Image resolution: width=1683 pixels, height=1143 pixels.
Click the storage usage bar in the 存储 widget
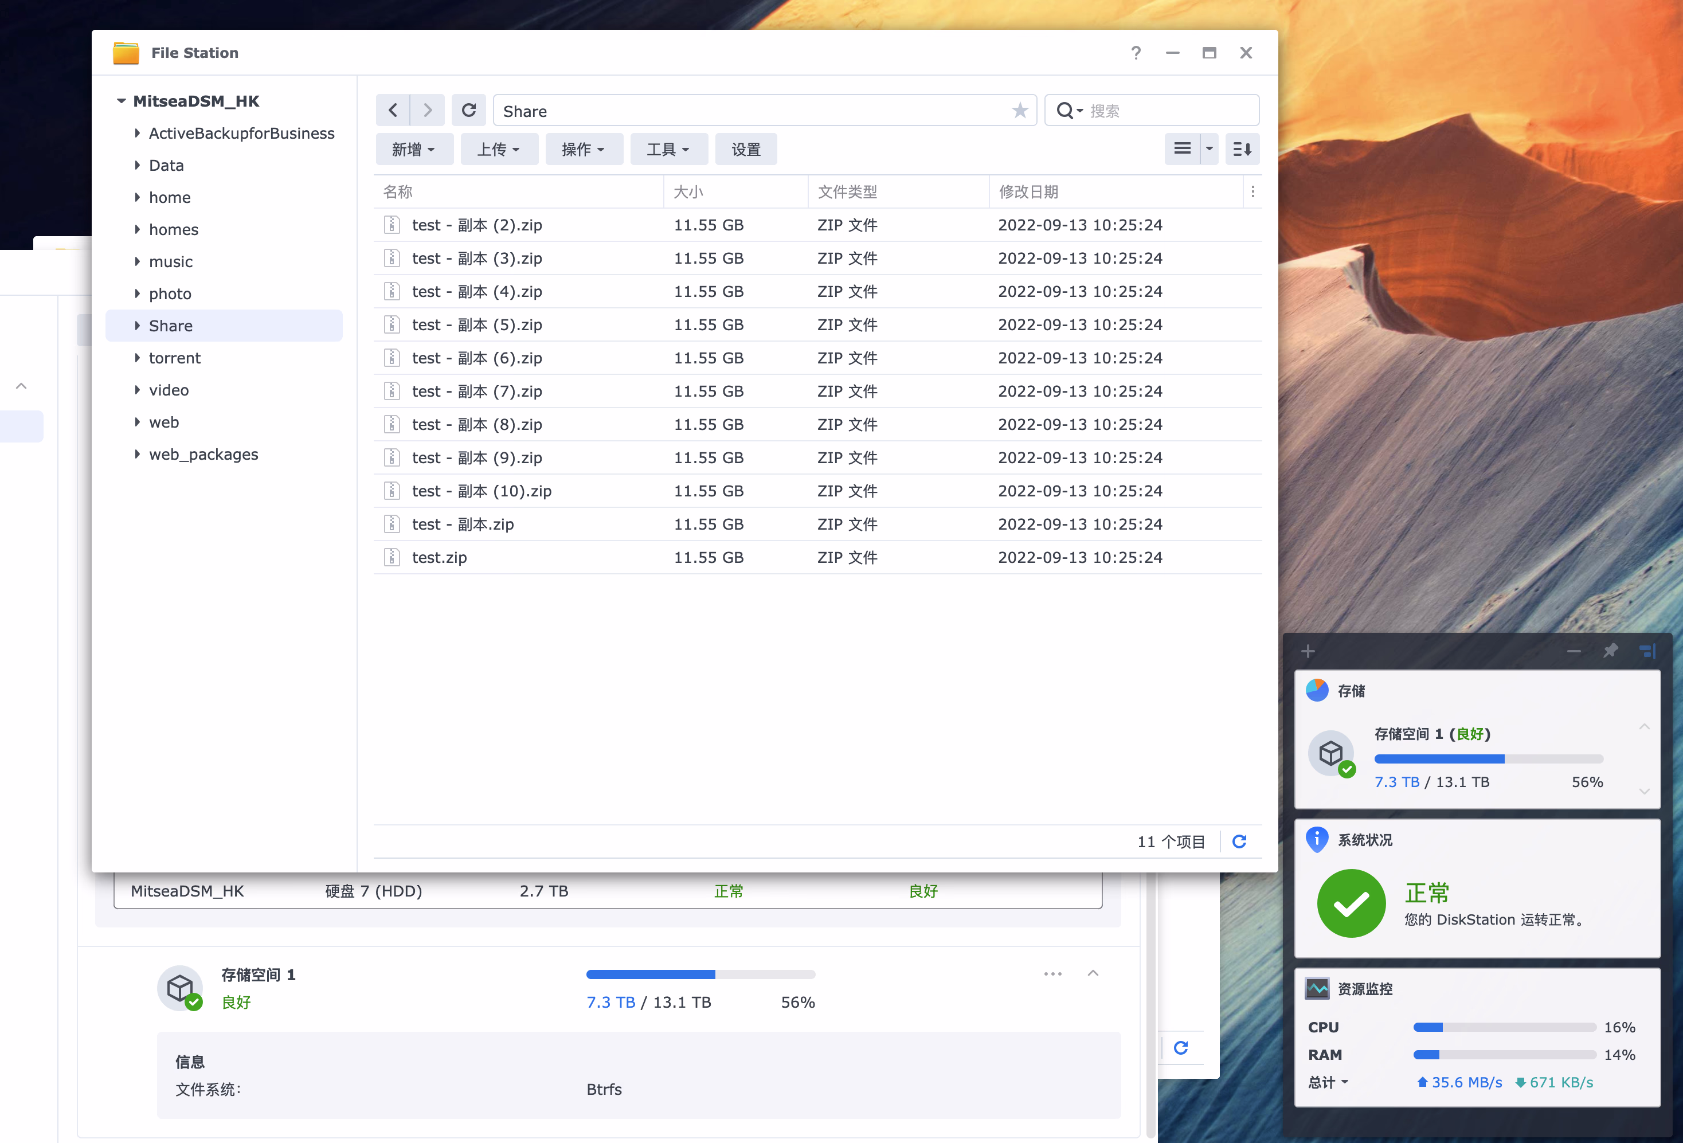click(x=1488, y=758)
